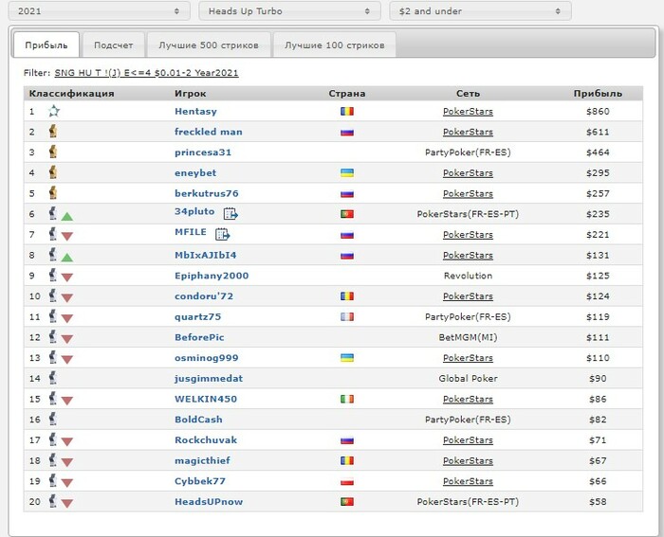Click the BetMGM(MI) network text
The width and height of the screenshot is (664, 537).
[x=468, y=337]
